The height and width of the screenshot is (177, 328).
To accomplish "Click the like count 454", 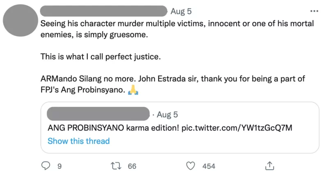I will point(209,166).
